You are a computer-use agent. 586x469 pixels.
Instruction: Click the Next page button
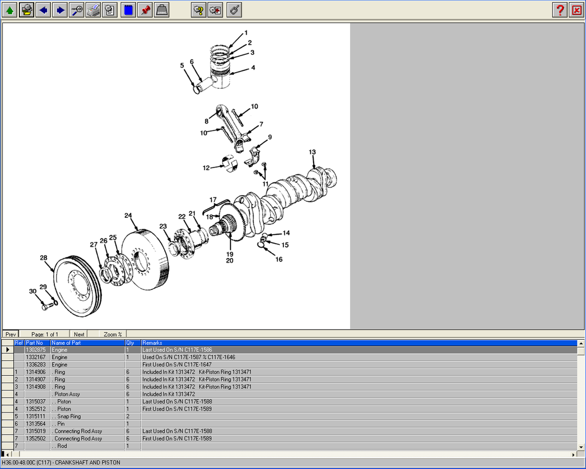(x=79, y=334)
